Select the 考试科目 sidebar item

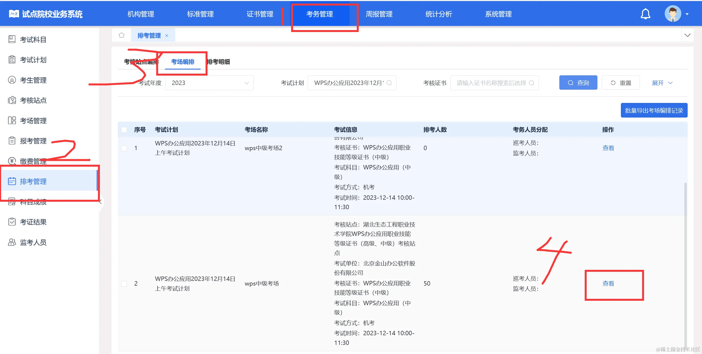33,39
